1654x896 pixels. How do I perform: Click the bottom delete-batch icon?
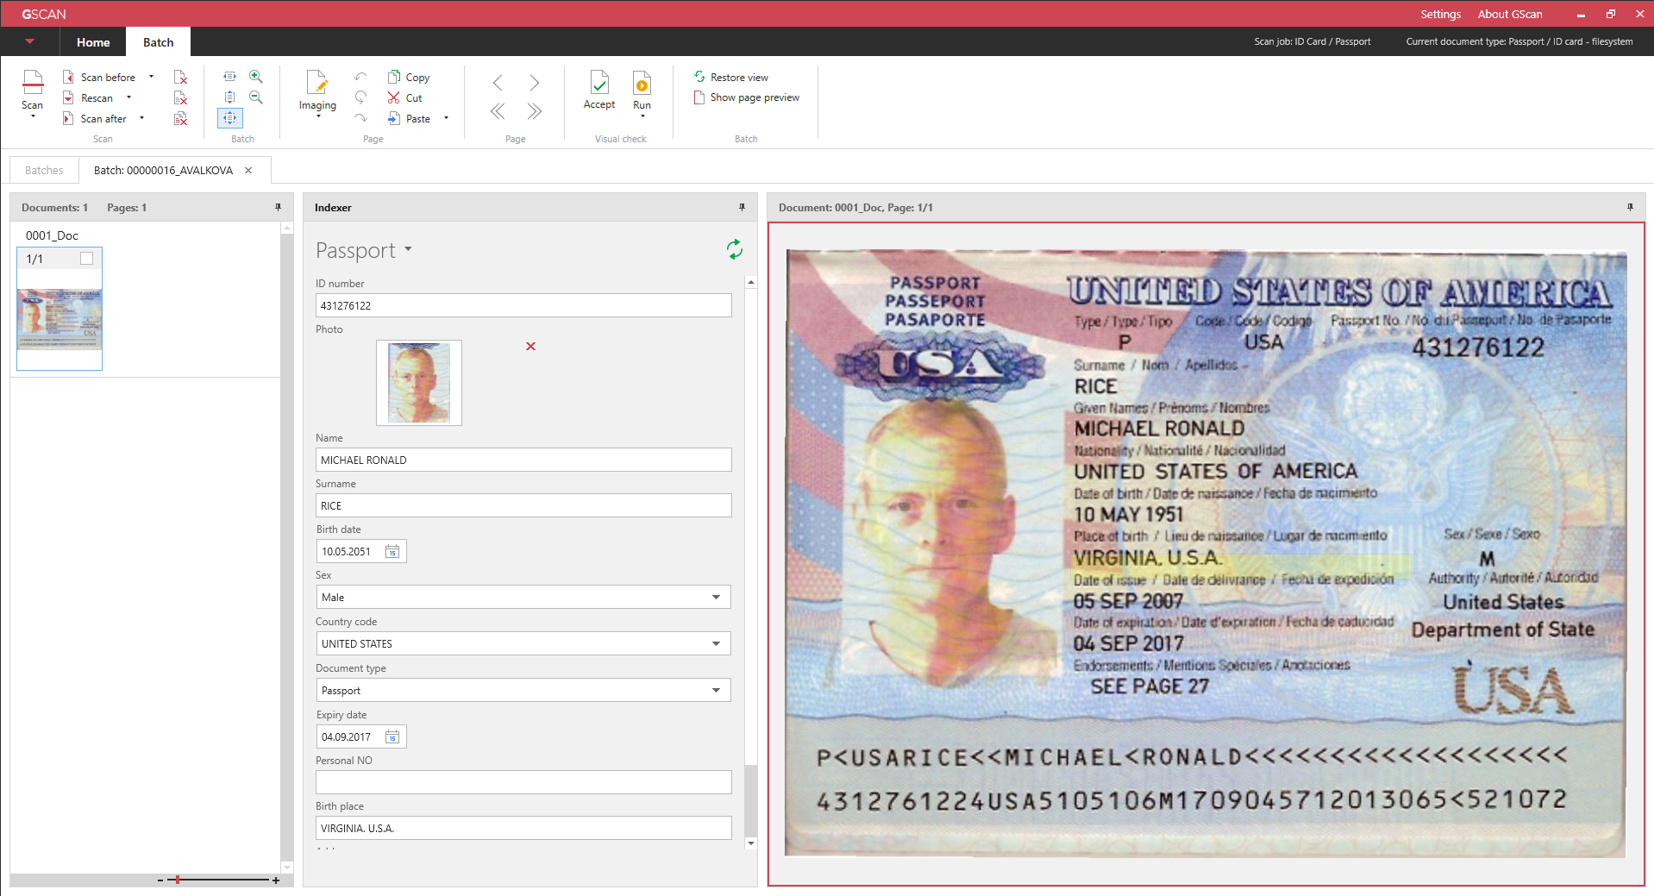point(180,118)
